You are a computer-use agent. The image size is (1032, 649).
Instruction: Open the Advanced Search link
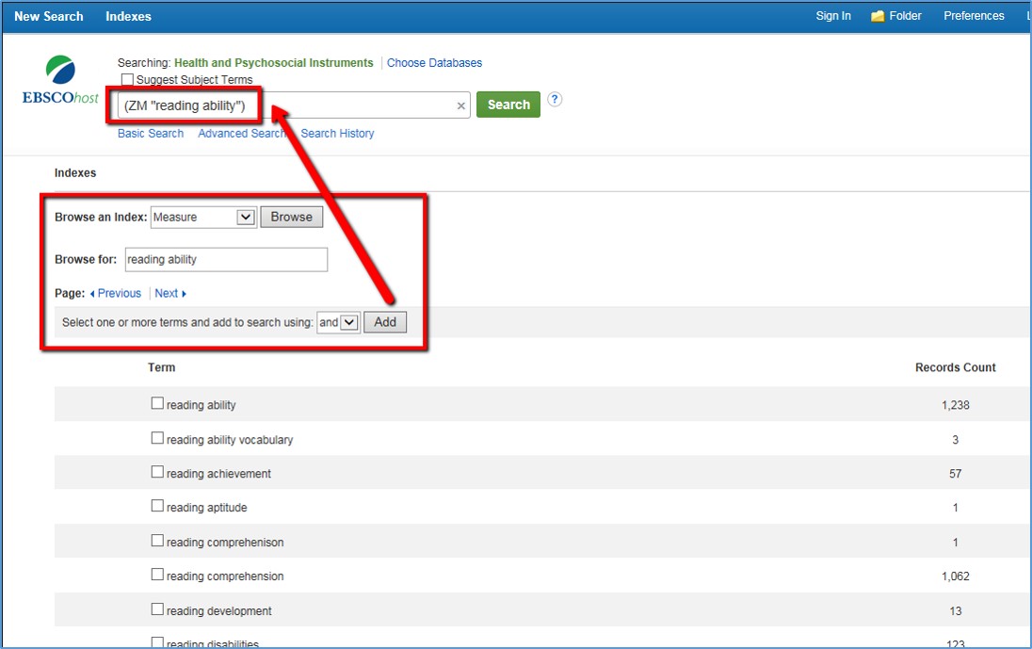(241, 134)
